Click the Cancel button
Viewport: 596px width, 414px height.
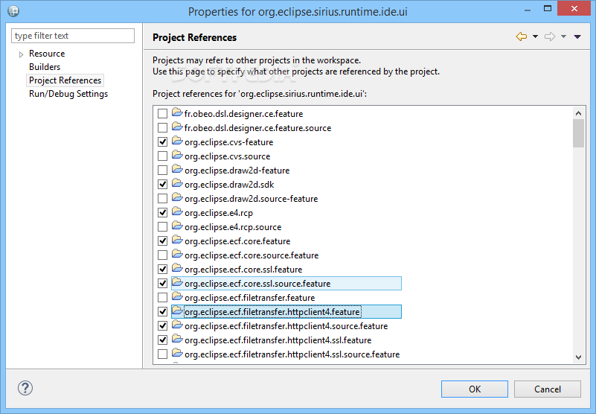point(548,389)
